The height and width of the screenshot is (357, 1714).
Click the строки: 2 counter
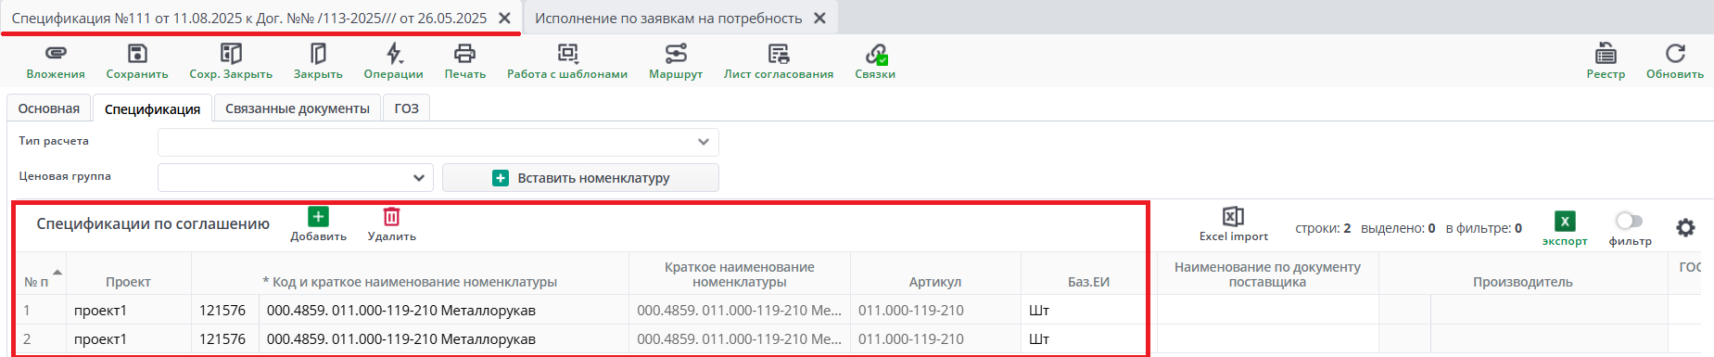coord(1323,228)
